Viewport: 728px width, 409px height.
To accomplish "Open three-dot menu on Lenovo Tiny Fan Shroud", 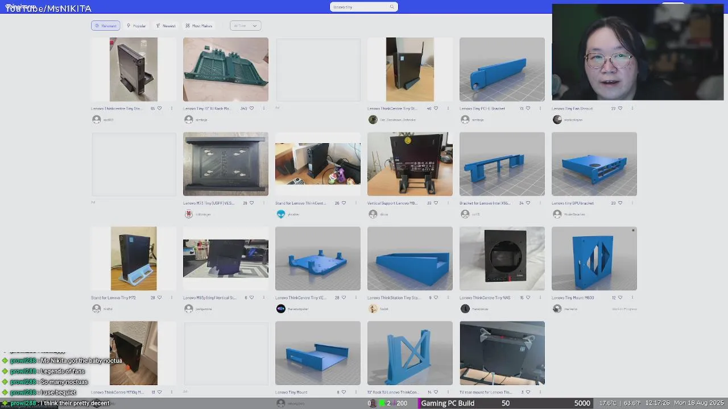I will [x=632, y=108].
